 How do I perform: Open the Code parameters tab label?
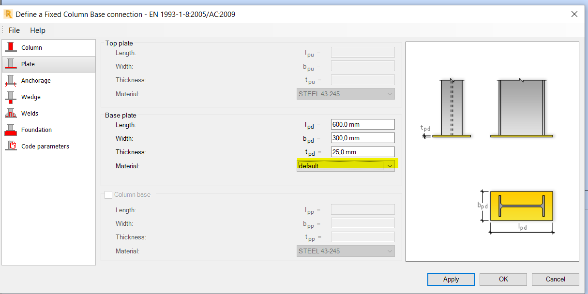coord(45,146)
